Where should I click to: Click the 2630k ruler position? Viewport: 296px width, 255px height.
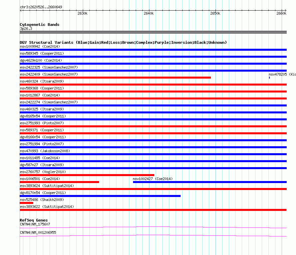(82, 13)
